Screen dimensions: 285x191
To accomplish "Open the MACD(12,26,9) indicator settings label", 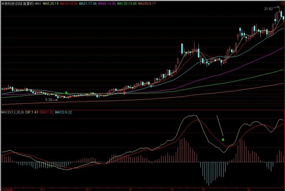I will 12,112.
